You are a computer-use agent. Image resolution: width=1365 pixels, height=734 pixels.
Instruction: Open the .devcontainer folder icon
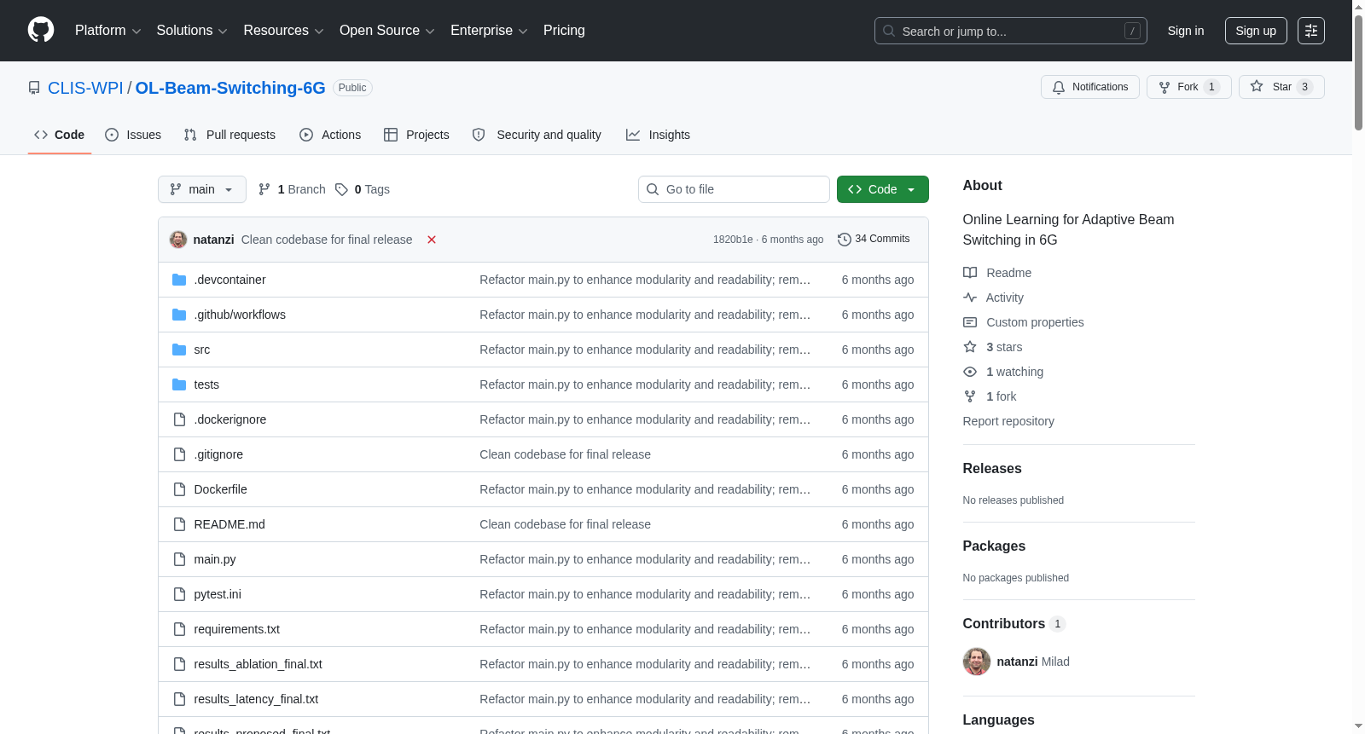179,280
